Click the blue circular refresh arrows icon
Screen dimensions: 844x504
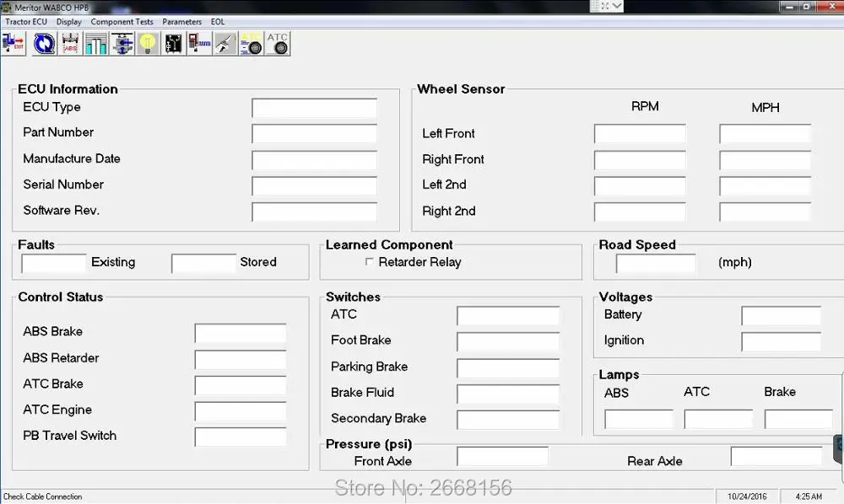(x=44, y=44)
